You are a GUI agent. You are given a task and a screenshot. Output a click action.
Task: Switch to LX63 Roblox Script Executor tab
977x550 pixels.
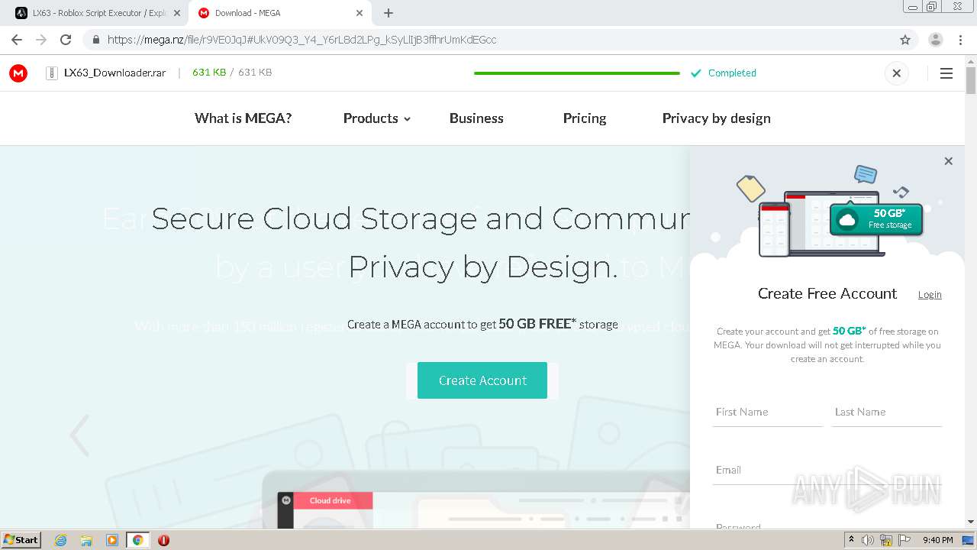[98, 13]
